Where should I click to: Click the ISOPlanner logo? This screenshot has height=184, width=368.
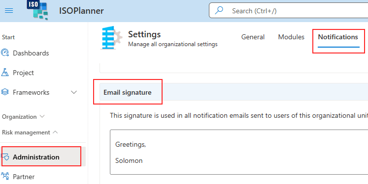point(37,10)
